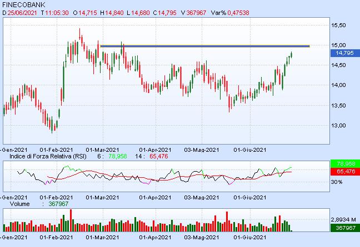Click the 14,00 price axis label
Image resolution: width=360 pixels, height=247 pixels.
point(338,85)
